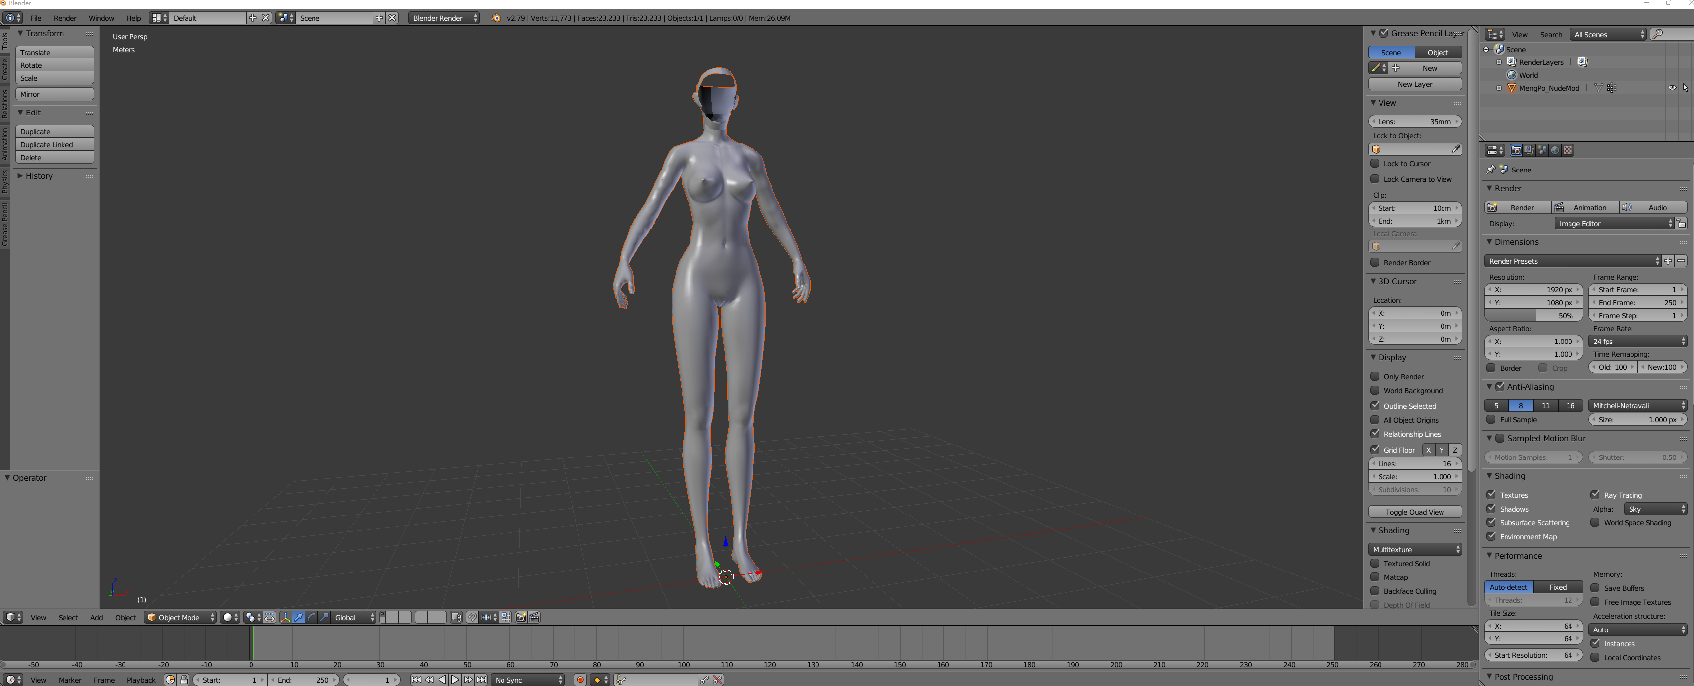Open the No Sync dropdown
Screen dimensions: 1694x686
pos(528,680)
